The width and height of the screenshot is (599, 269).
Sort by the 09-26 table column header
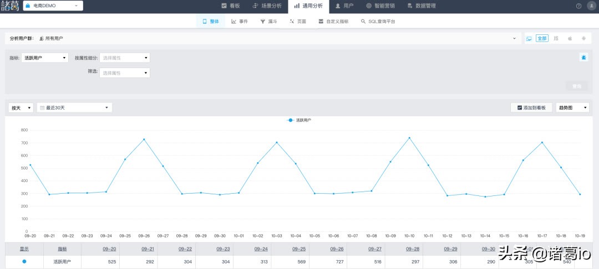click(x=337, y=249)
